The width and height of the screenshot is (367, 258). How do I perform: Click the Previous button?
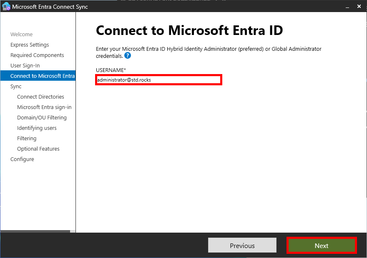tap(242, 245)
